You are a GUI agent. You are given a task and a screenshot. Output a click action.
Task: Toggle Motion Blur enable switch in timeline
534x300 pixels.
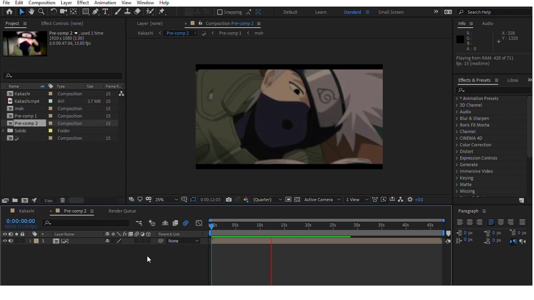186,224
